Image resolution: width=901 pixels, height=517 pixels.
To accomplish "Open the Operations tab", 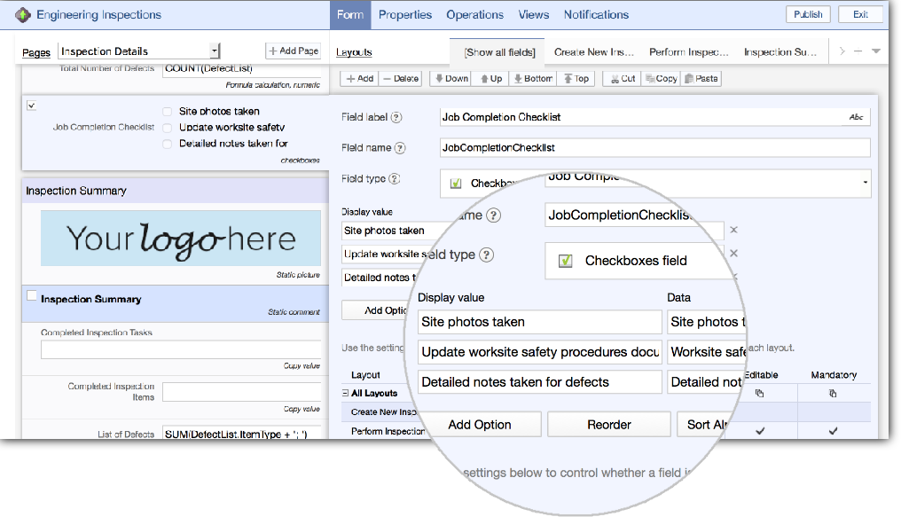I will (474, 15).
